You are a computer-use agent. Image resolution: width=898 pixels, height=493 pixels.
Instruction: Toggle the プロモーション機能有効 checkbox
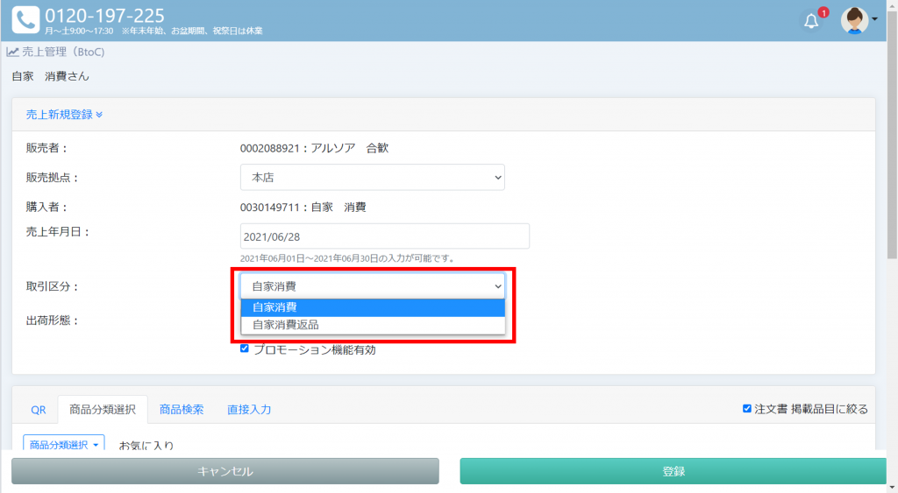245,349
